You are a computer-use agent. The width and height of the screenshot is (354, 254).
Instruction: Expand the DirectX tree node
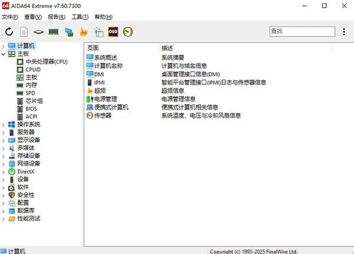click(x=3, y=172)
